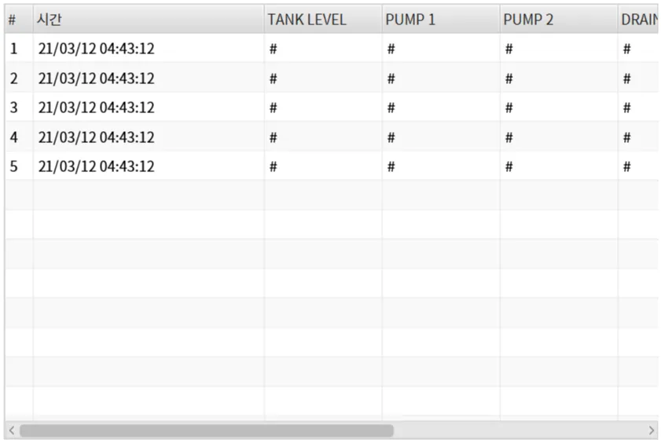Click the TANK LEVEL value in row 1
661x443 pixels.
(274, 49)
